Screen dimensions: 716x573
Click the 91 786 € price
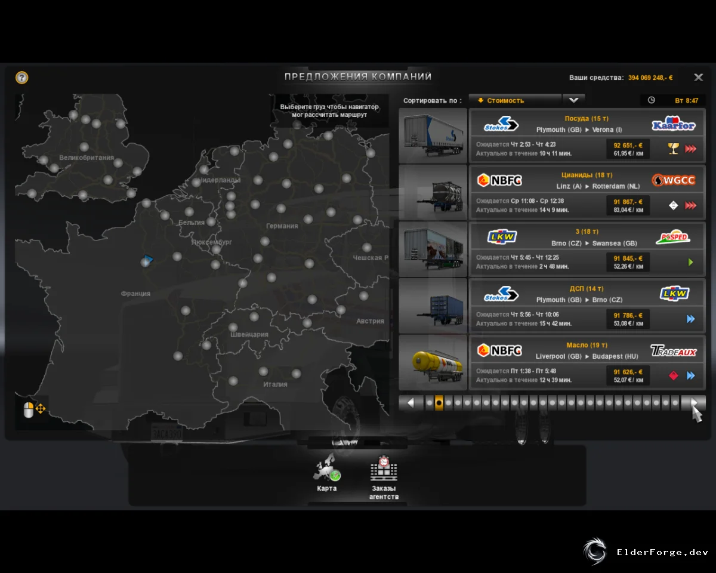628,315
